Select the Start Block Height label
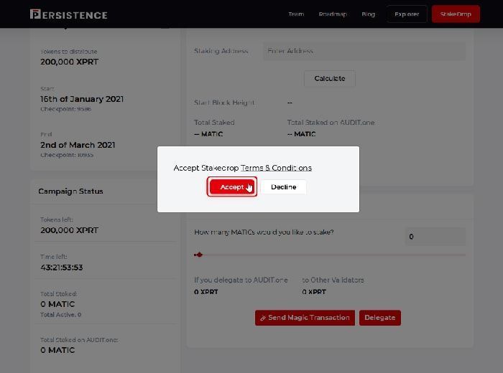Viewport: 503px width, 373px height. point(224,103)
